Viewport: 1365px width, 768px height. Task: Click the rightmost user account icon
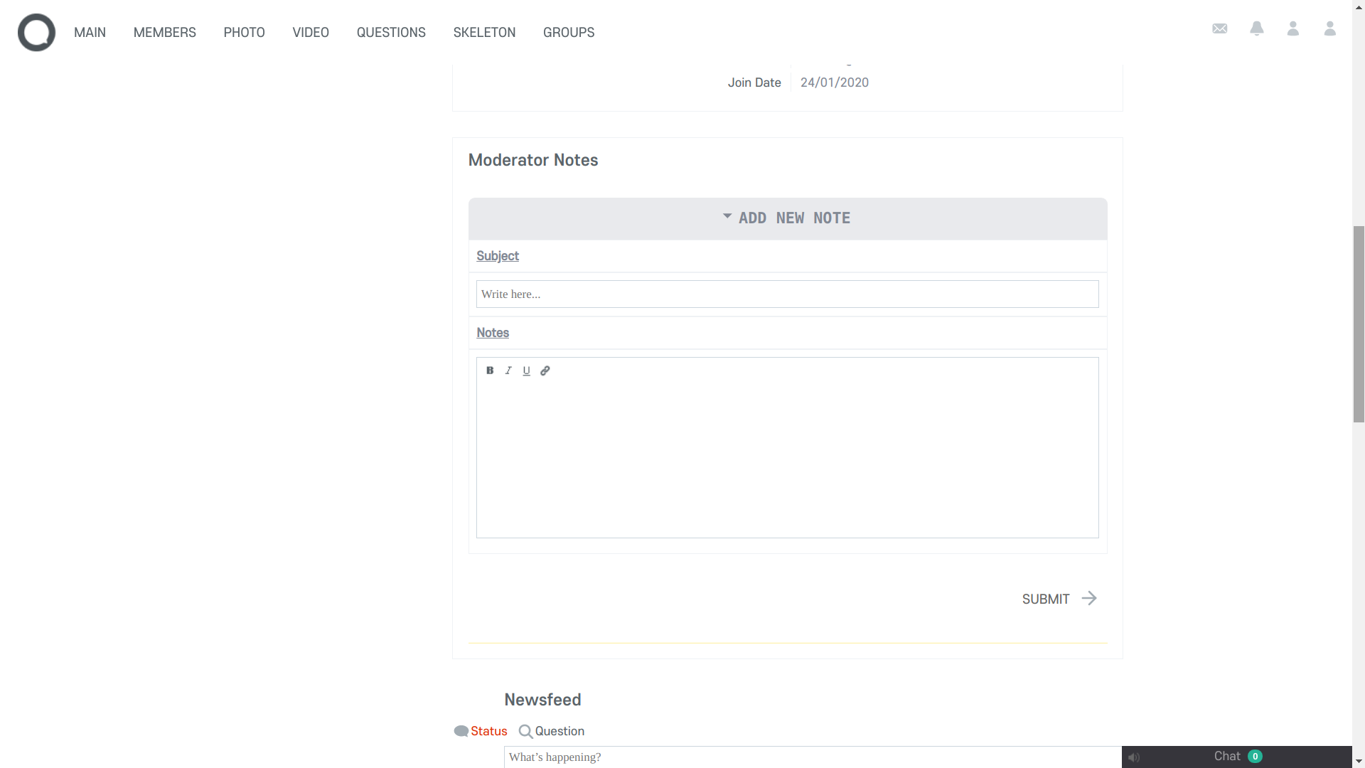1330,28
